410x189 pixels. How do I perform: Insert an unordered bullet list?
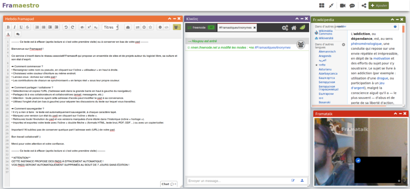tap(43, 27)
